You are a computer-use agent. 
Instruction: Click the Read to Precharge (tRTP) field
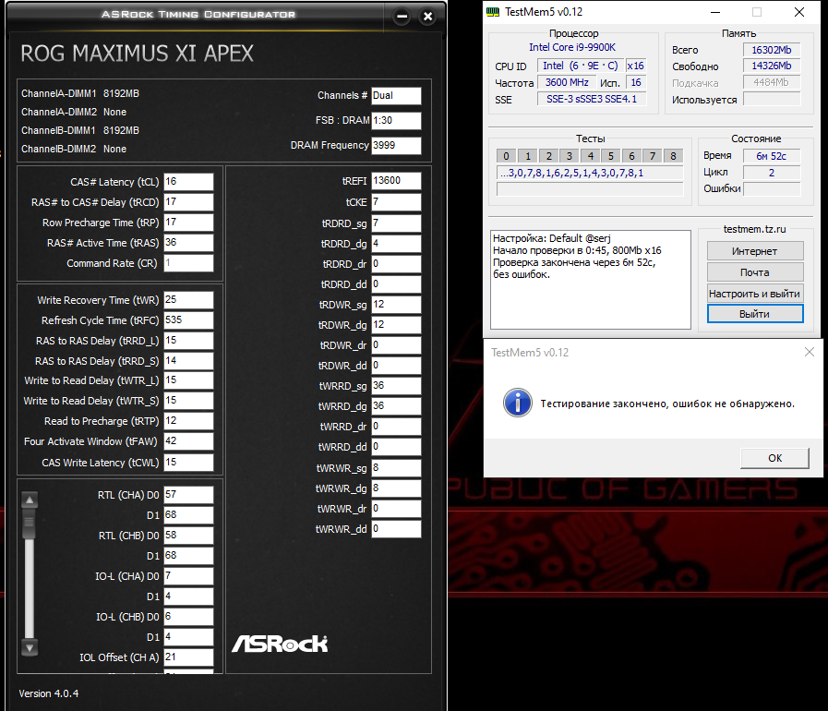click(x=188, y=421)
